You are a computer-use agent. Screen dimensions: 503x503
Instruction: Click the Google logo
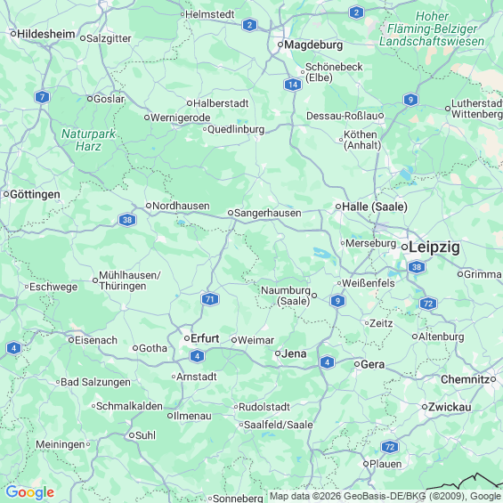pos(30,492)
